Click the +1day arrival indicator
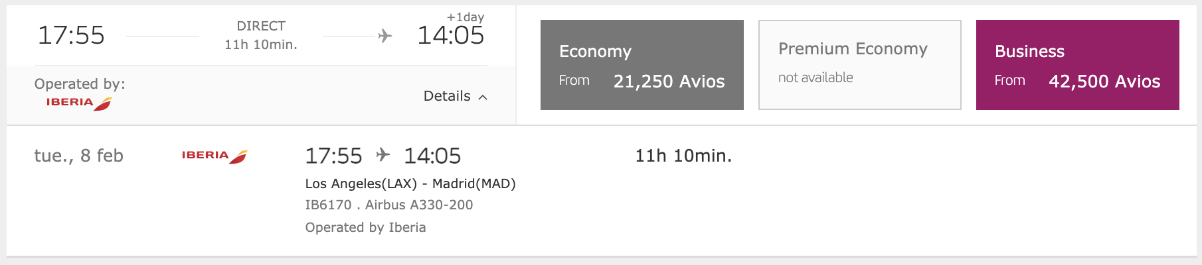This screenshot has height=265, width=1202. pos(466,17)
